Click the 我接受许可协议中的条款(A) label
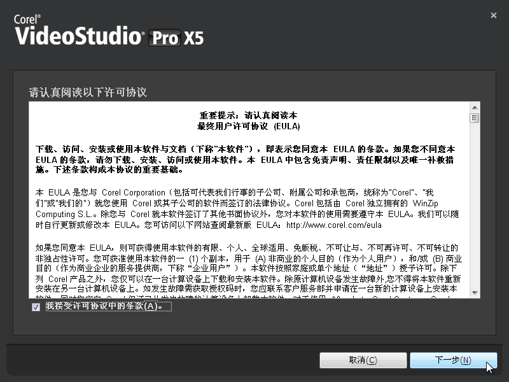Screen dimensions: 509x382 click(x=108, y=306)
